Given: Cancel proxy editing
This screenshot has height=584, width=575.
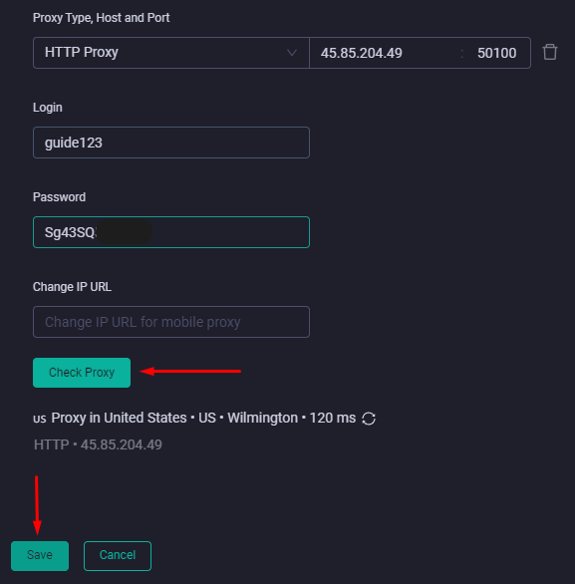Looking at the screenshot, I should pyautogui.click(x=118, y=556).
